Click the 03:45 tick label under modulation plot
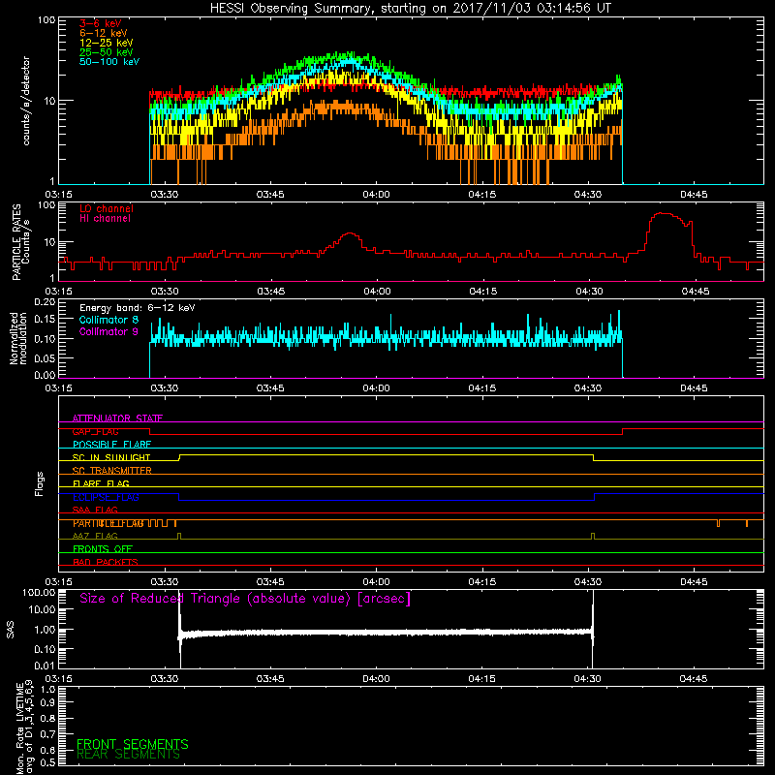The height and width of the screenshot is (775, 775). point(270,388)
